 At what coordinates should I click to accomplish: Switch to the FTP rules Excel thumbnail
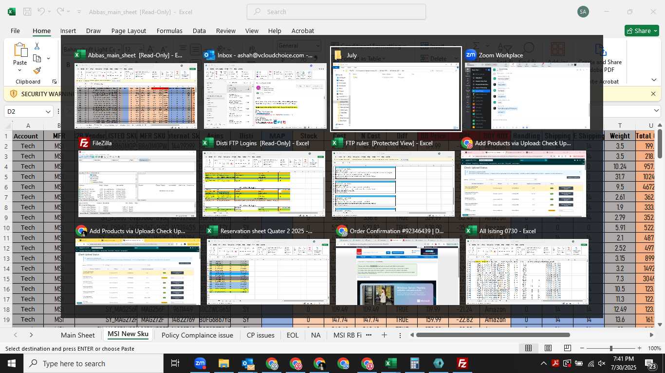tap(393, 177)
